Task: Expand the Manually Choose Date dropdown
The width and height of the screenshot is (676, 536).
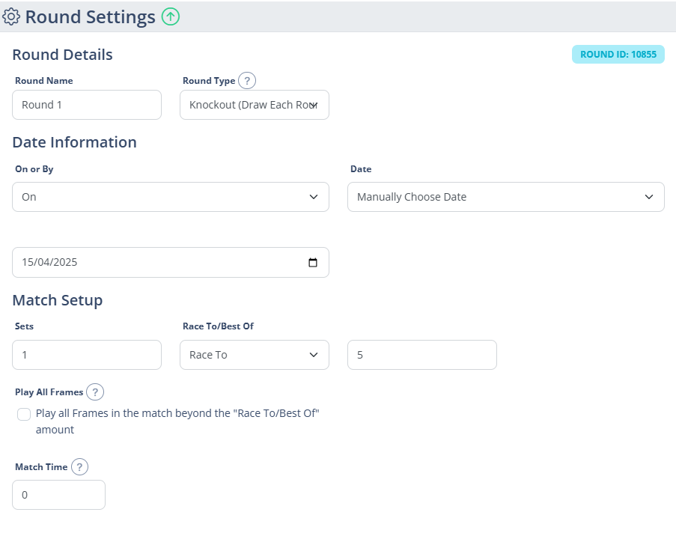Action: point(506,197)
